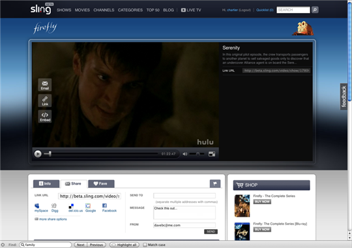Click the Sling logo
The image size is (352, 248).
[41, 9]
